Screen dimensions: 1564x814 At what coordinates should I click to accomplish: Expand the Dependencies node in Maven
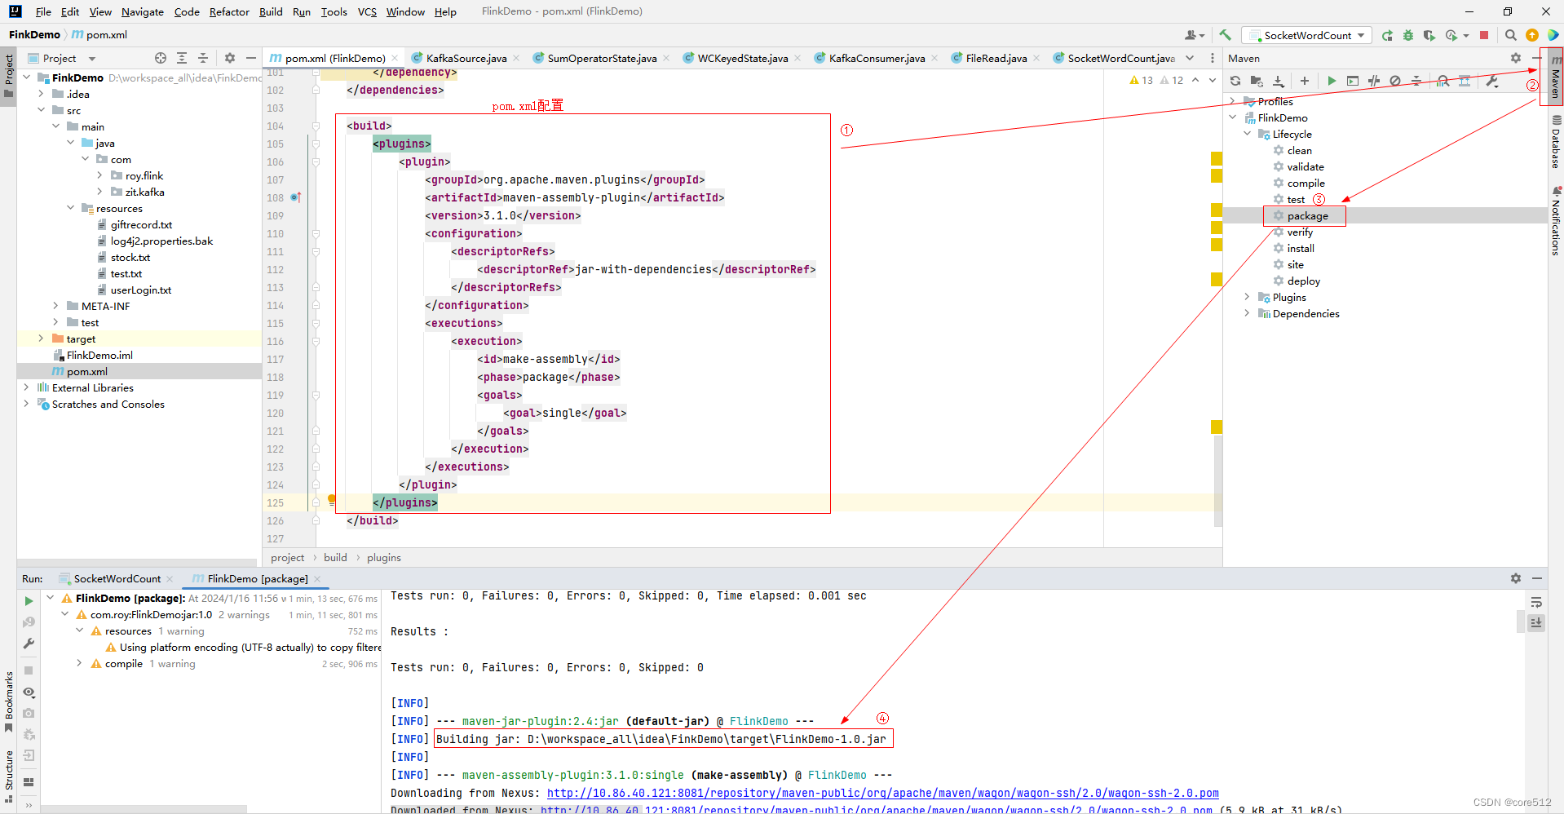pyautogui.click(x=1247, y=313)
